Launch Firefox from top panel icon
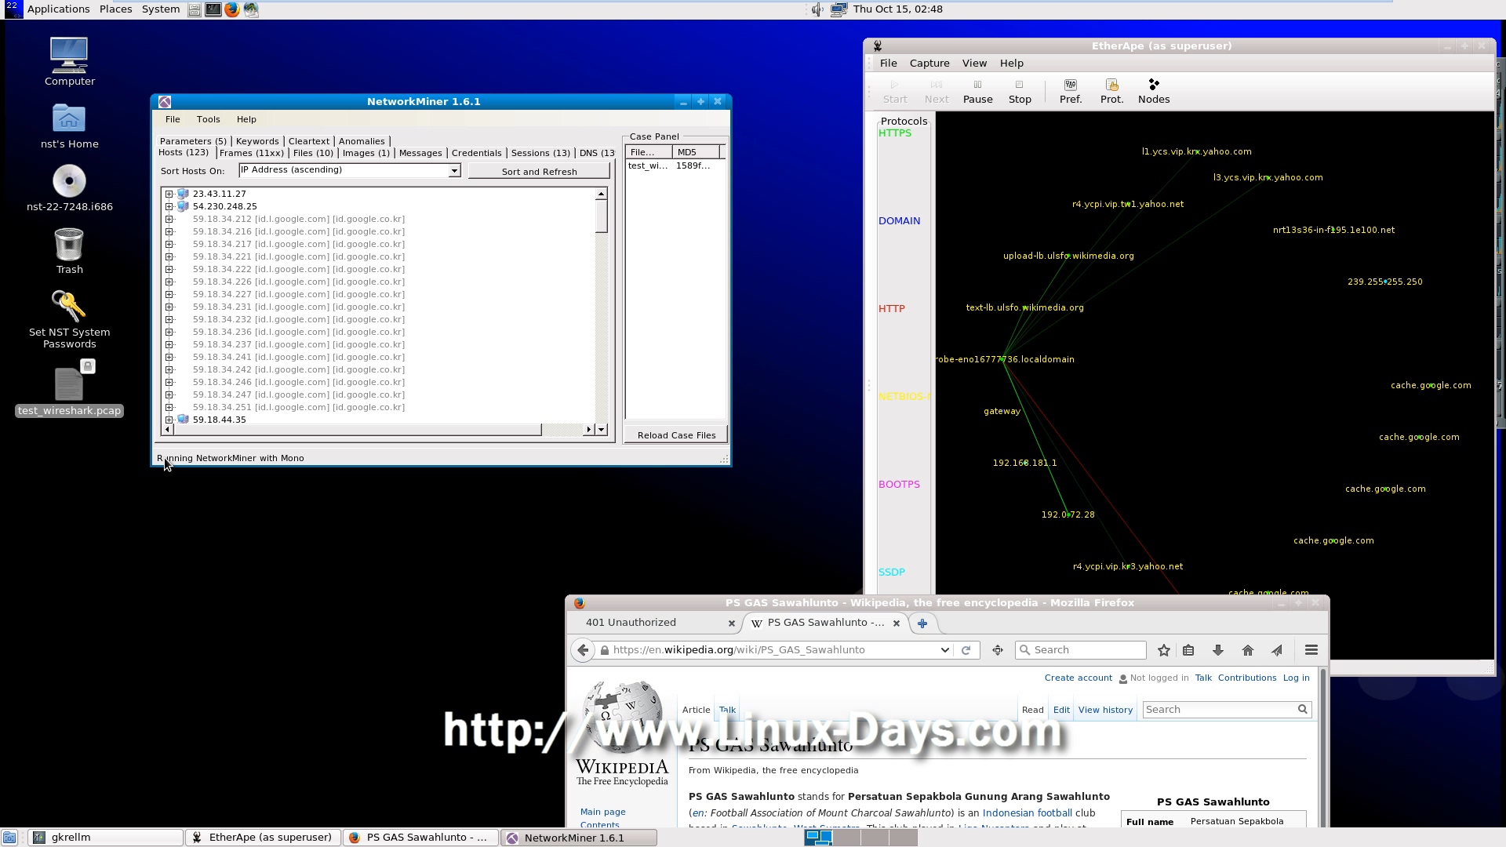The height and width of the screenshot is (847, 1506). tap(232, 9)
